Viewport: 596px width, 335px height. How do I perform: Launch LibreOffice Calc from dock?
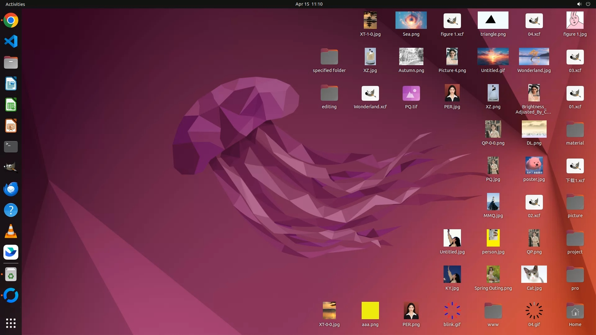pos(11,105)
